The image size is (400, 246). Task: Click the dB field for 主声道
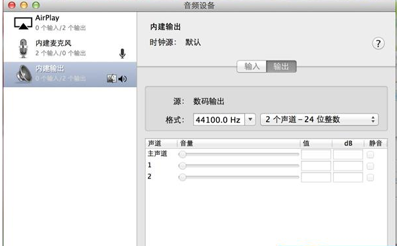347,155
